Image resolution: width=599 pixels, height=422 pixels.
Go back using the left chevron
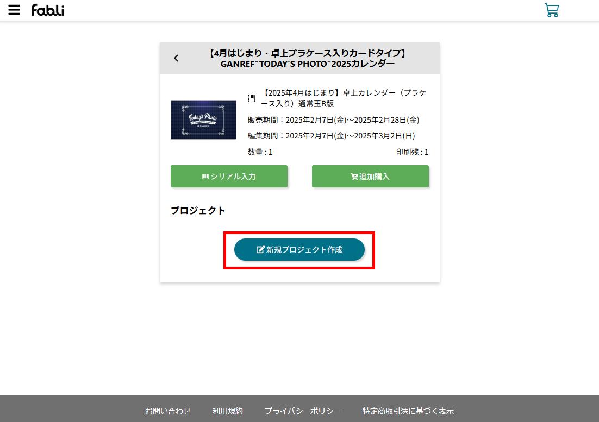(176, 58)
